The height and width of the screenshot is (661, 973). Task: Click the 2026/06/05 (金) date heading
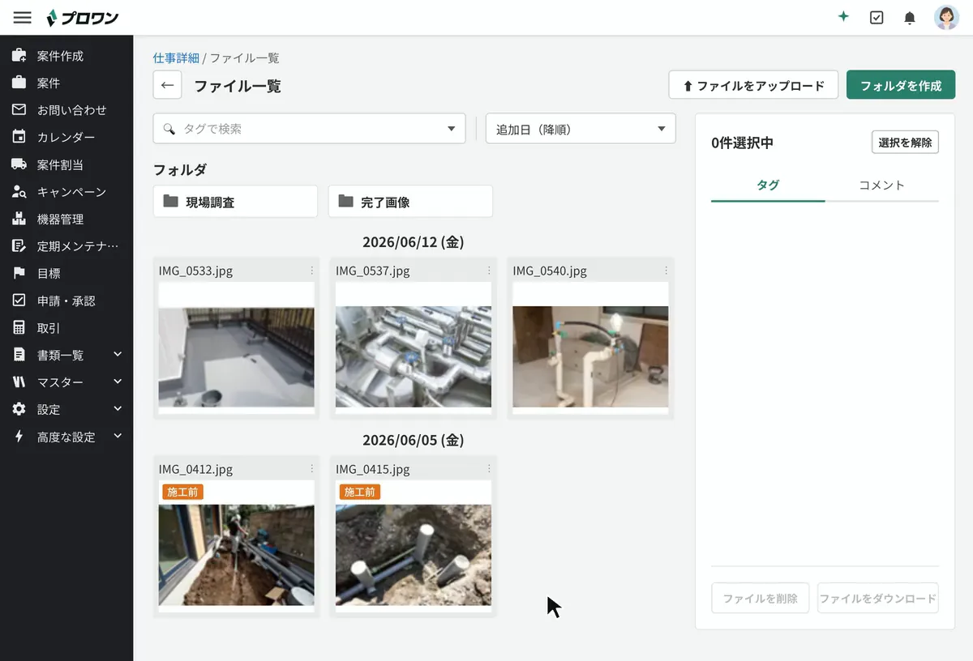point(414,440)
